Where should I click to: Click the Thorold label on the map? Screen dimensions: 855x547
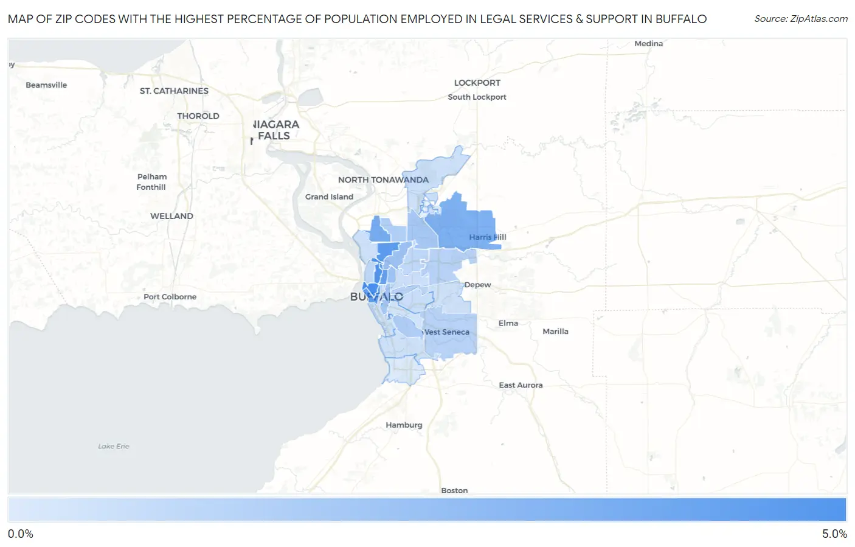point(198,116)
